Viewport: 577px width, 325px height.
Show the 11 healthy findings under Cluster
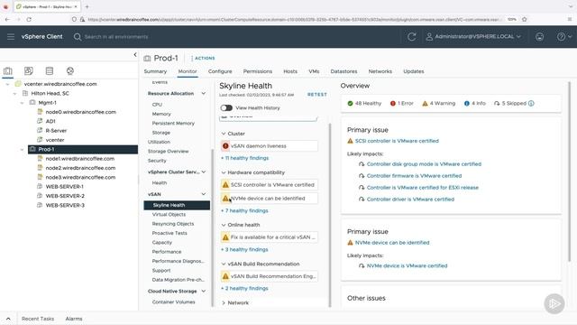tap(244, 158)
